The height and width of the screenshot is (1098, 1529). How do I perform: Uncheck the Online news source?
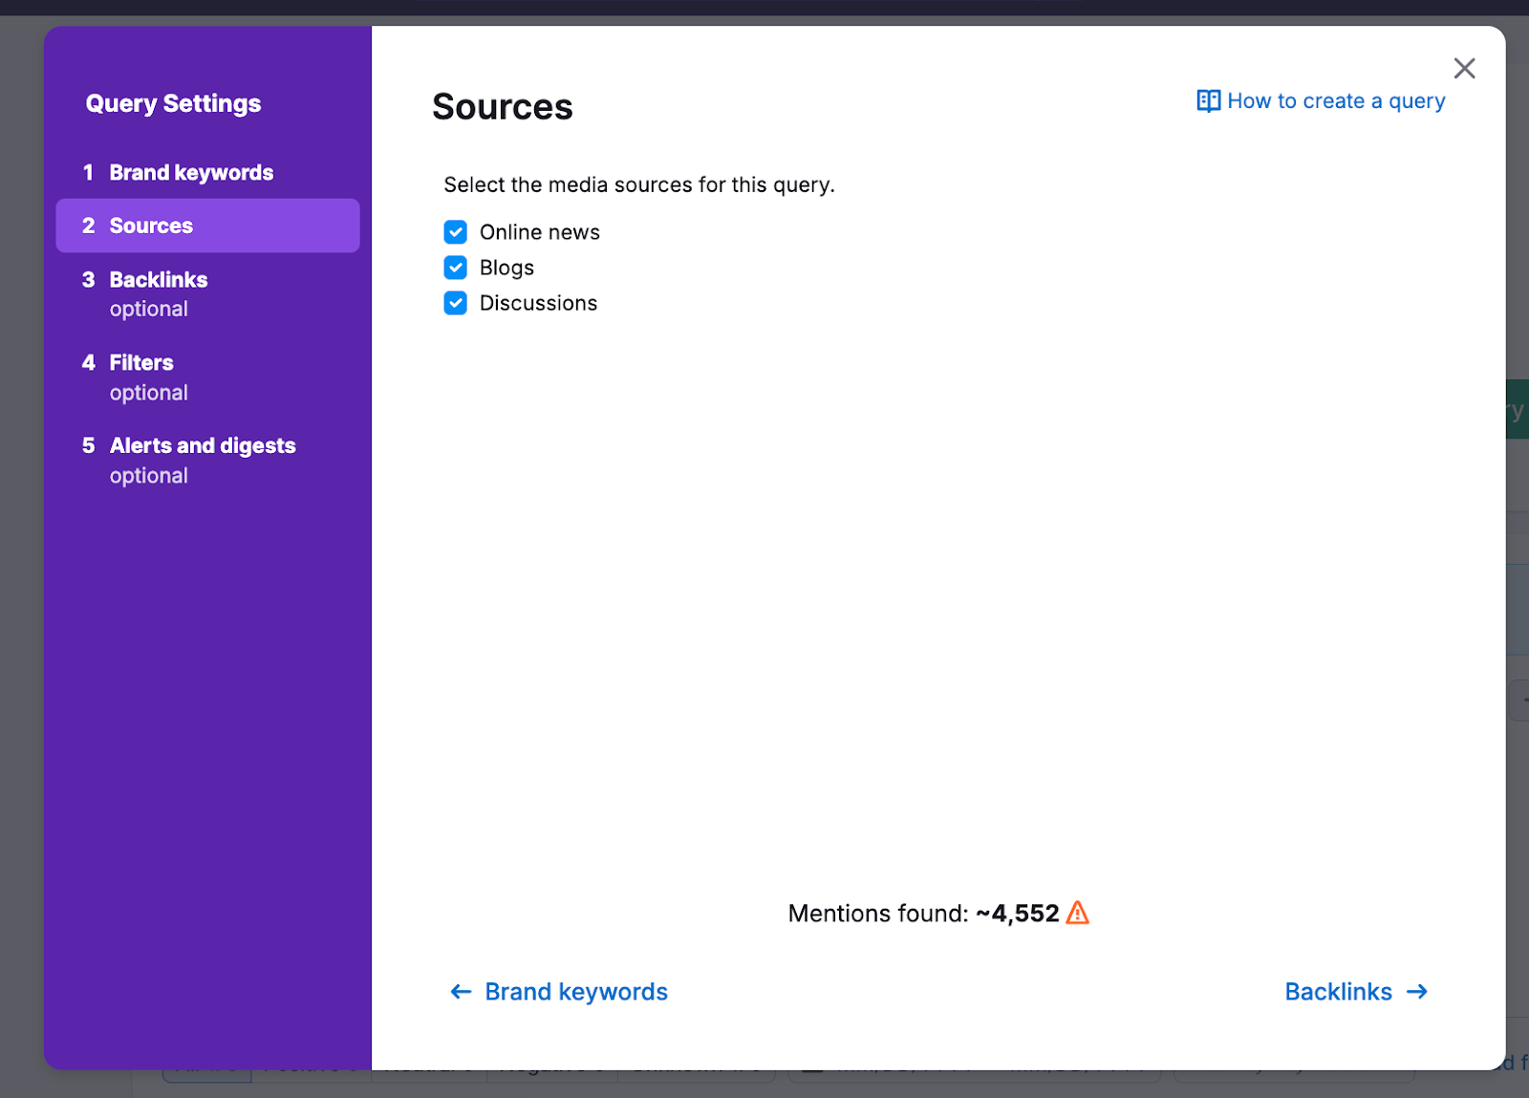click(x=455, y=231)
